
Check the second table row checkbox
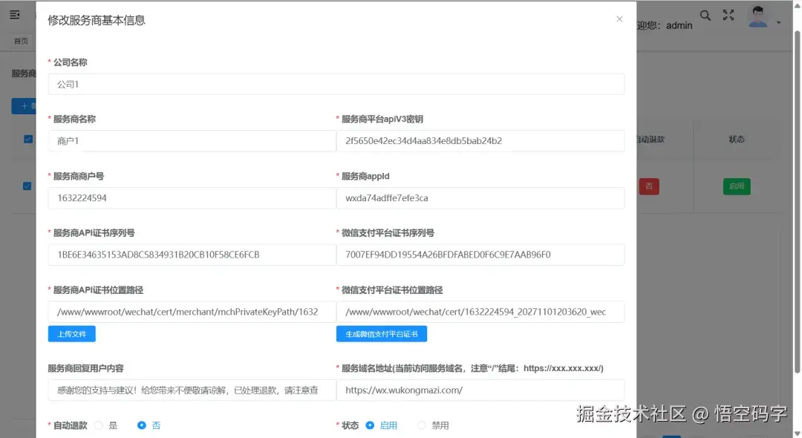(28, 186)
